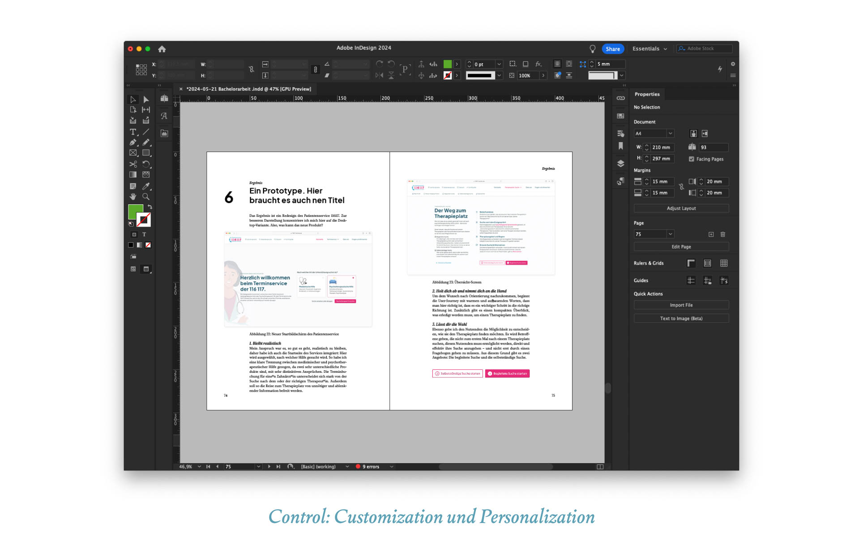Select the Direct Selection tool
Screen dimensions: 863x557
146,99
